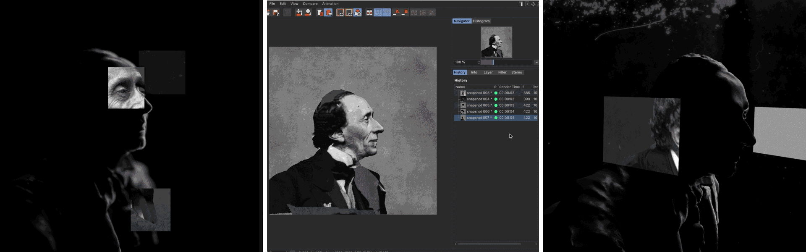The width and height of the screenshot is (806, 252).
Task: Click the Render Time column header
Action: (509, 87)
